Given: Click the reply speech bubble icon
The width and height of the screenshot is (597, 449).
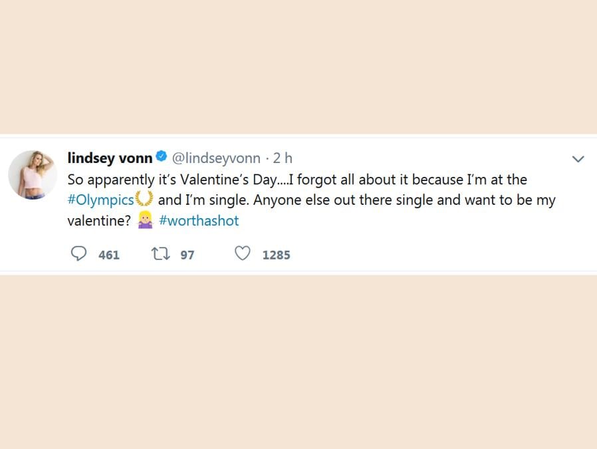Looking at the screenshot, I should click(x=79, y=253).
